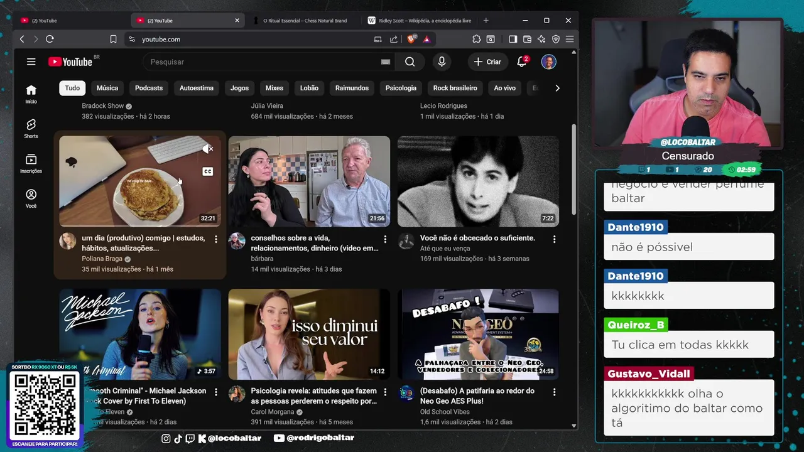This screenshot has height=452, width=804.
Task: Select the Raimundos filter chip
Action: pos(352,88)
